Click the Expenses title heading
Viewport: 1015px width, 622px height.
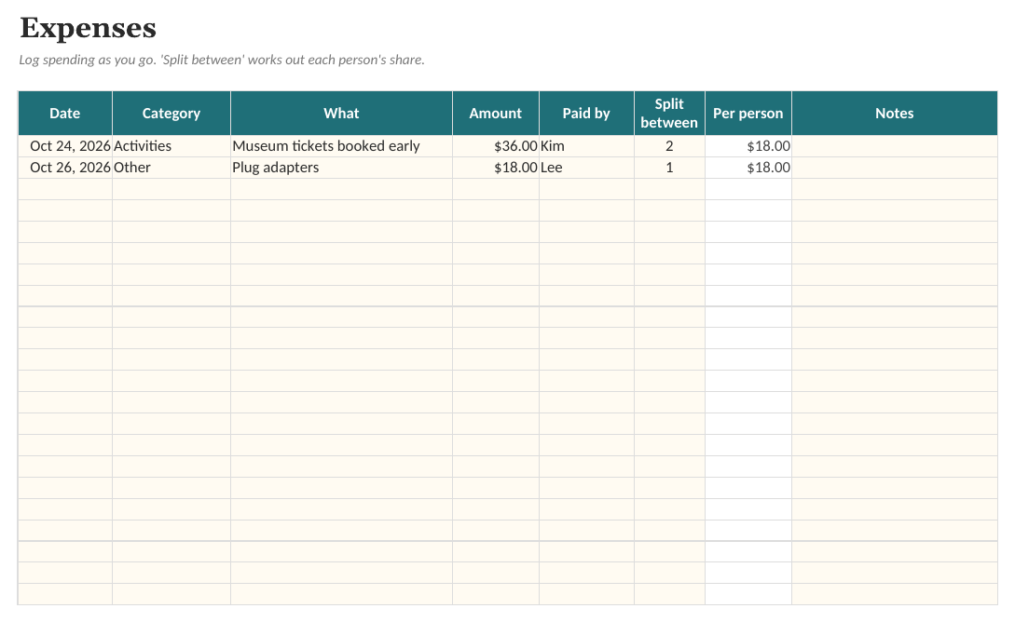pyautogui.click(x=88, y=29)
